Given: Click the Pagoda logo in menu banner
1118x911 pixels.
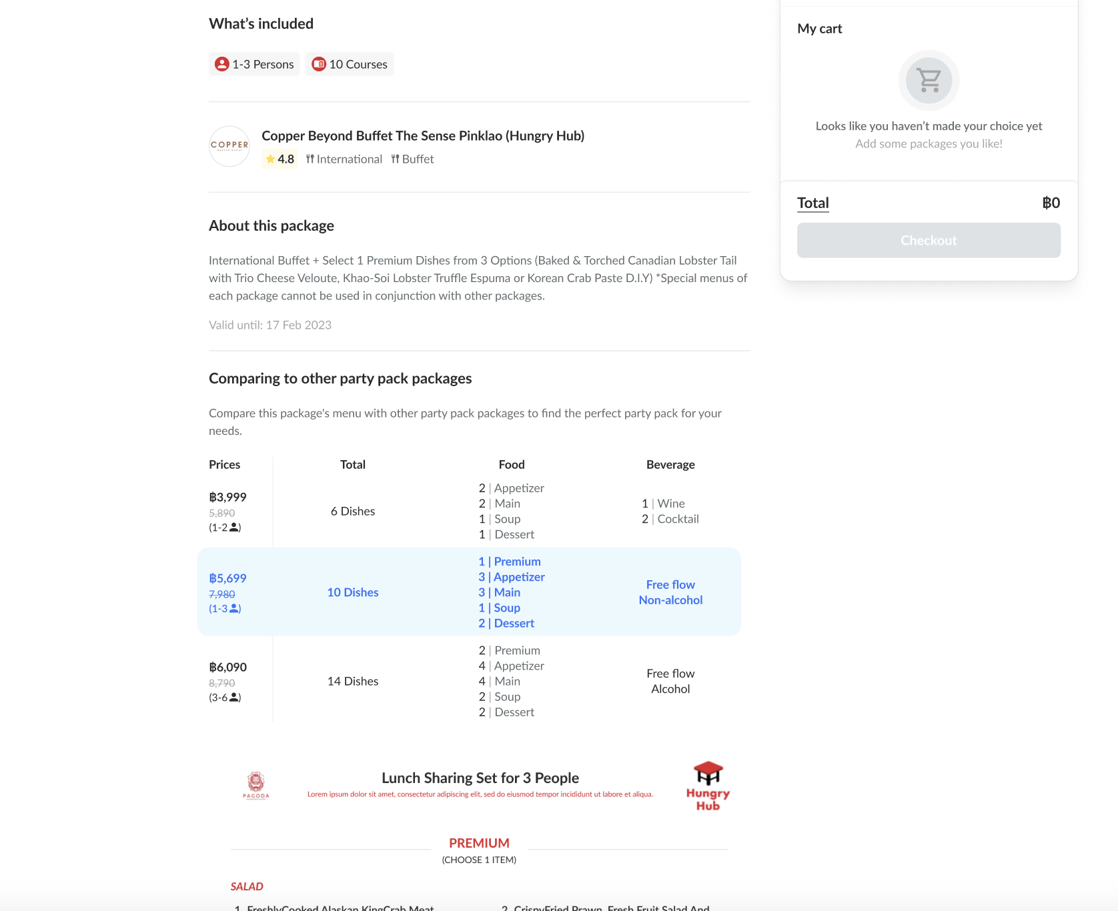Looking at the screenshot, I should coord(256,785).
